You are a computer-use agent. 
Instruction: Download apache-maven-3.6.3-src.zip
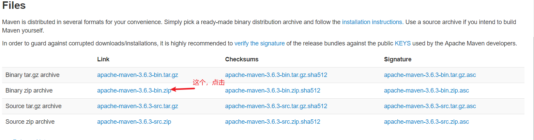[134, 122]
